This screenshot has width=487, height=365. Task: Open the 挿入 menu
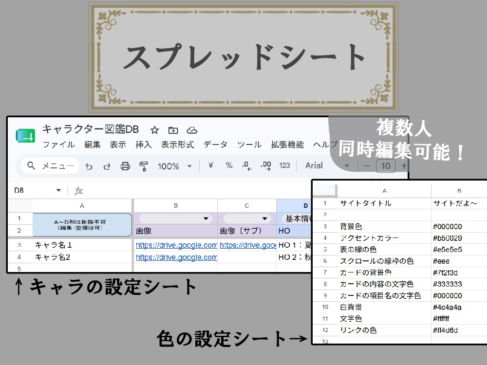click(144, 145)
